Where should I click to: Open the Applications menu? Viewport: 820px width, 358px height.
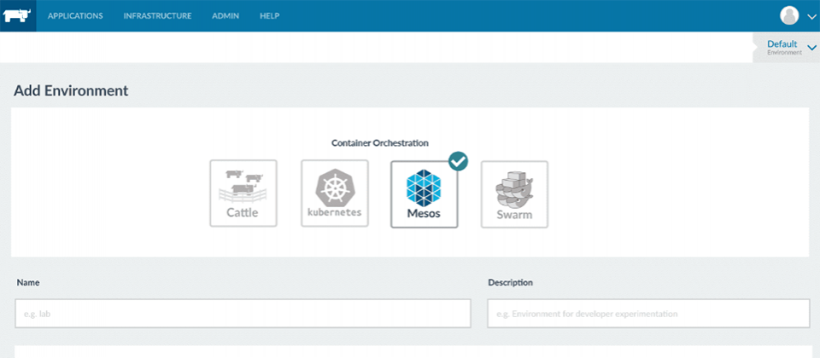pos(75,15)
